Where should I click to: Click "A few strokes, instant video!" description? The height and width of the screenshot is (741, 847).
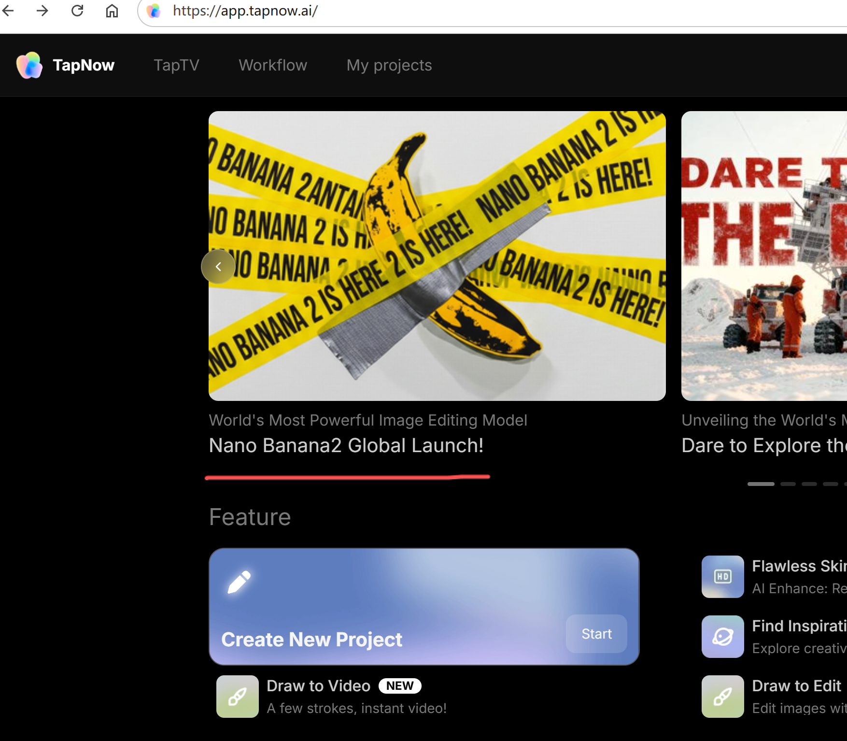[357, 708]
